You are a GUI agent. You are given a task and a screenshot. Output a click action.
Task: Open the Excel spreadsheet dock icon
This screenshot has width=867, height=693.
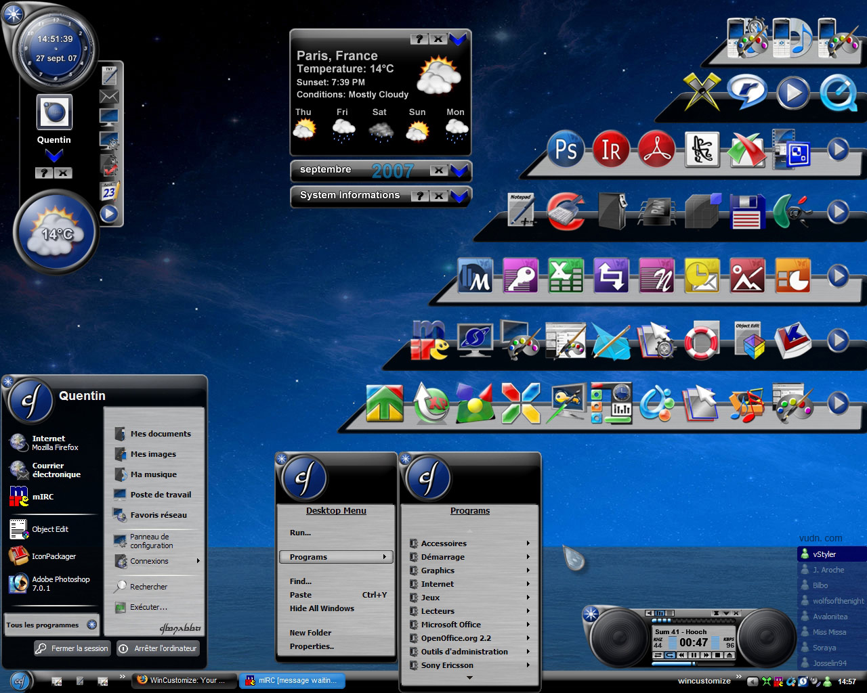tap(566, 275)
